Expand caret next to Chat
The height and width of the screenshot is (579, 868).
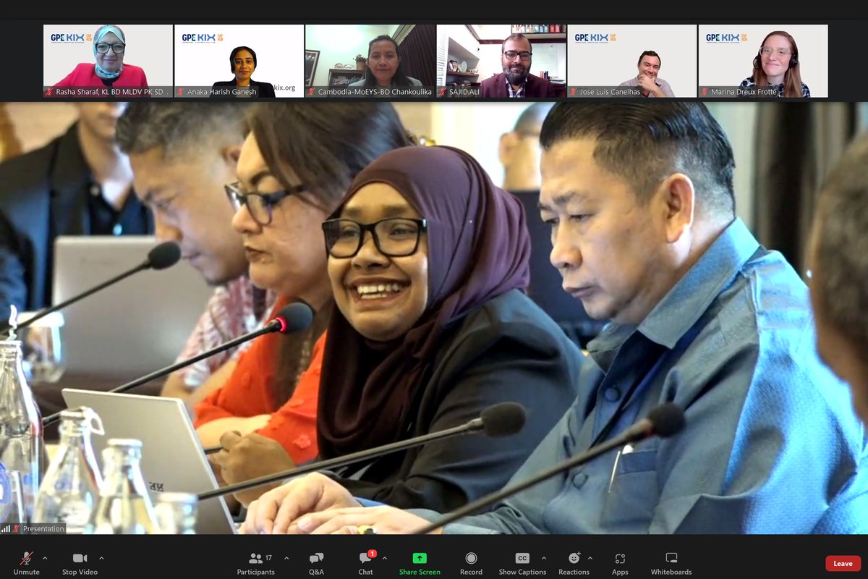[x=384, y=558]
